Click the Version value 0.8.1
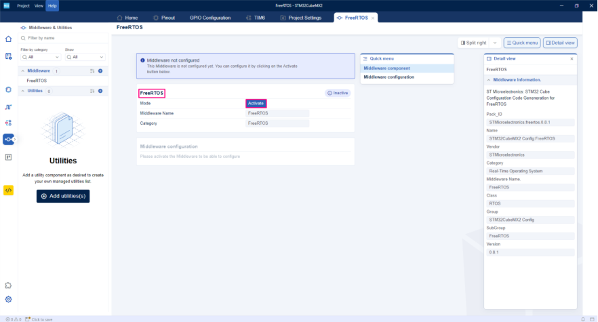 pos(530,252)
